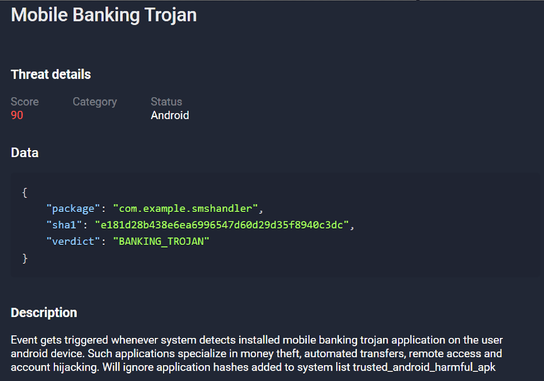Click the opening brace of JSON

(x=24, y=193)
